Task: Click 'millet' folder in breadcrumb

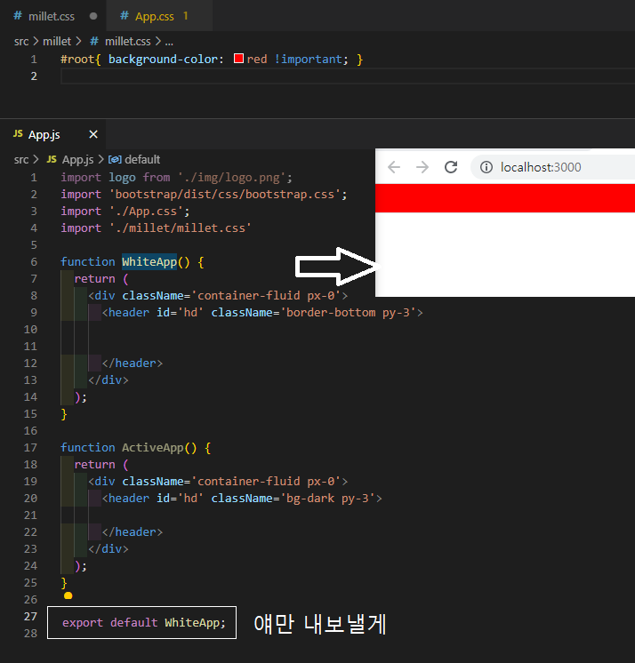Action: click(57, 42)
